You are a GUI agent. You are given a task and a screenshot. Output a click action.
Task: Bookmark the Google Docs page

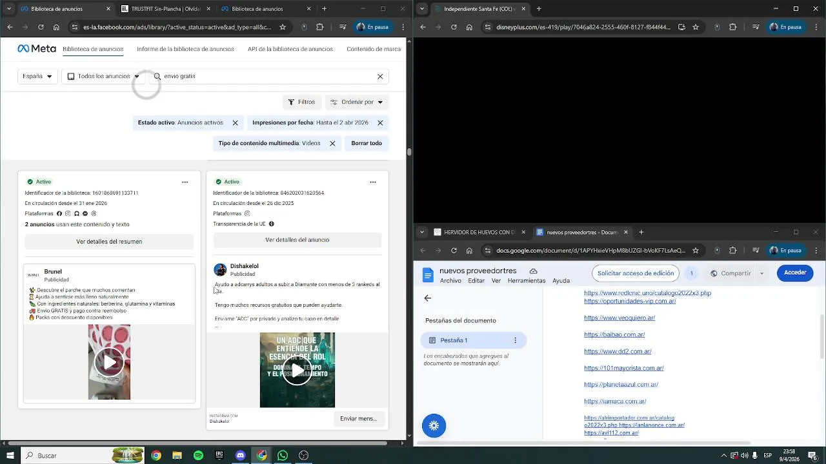click(695, 250)
